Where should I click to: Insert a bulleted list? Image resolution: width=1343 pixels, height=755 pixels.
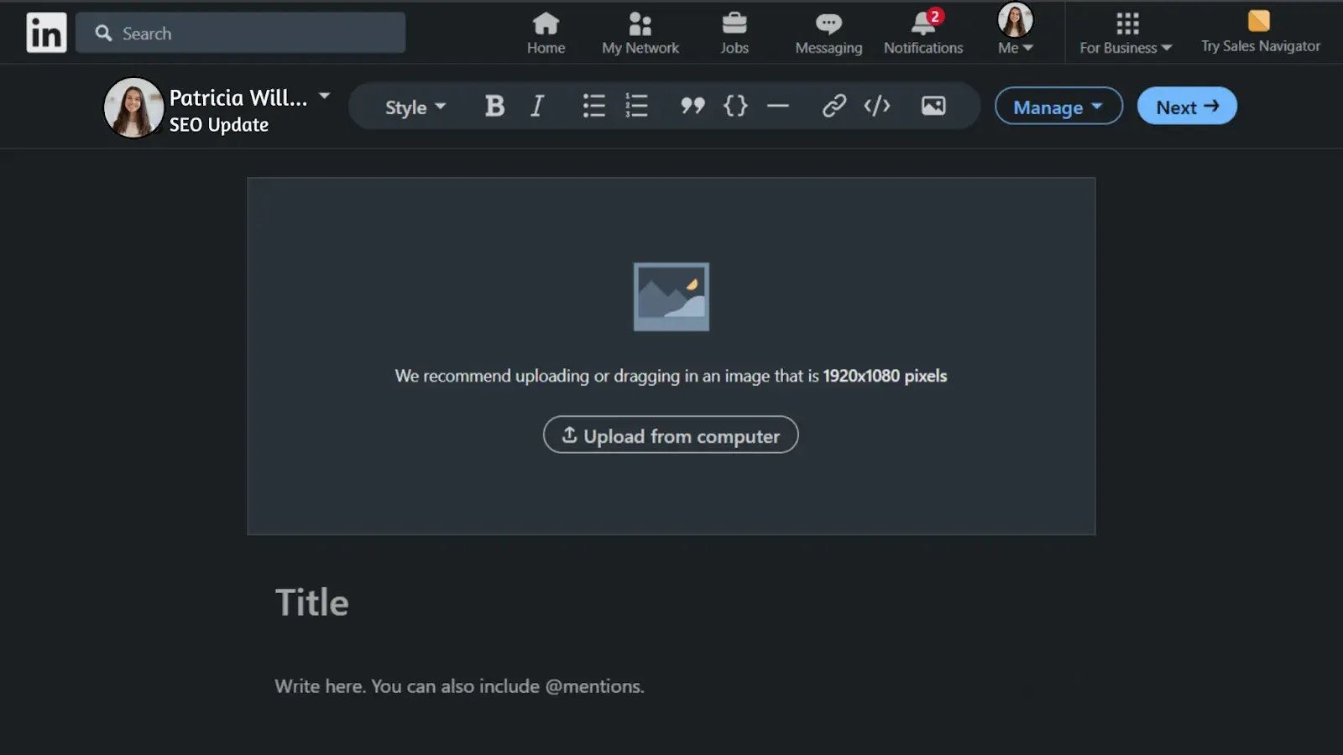(x=593, y=107)
